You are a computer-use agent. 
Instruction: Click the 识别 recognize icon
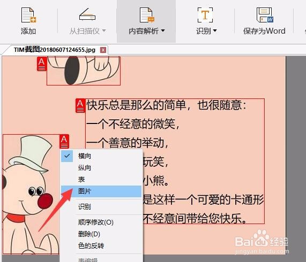(x=205, y=15)
